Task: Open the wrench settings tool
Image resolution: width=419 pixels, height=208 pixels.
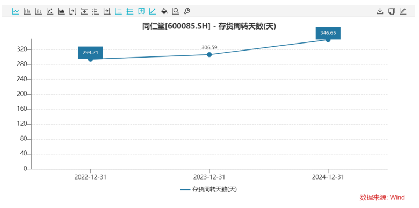Action: point(187,11)
